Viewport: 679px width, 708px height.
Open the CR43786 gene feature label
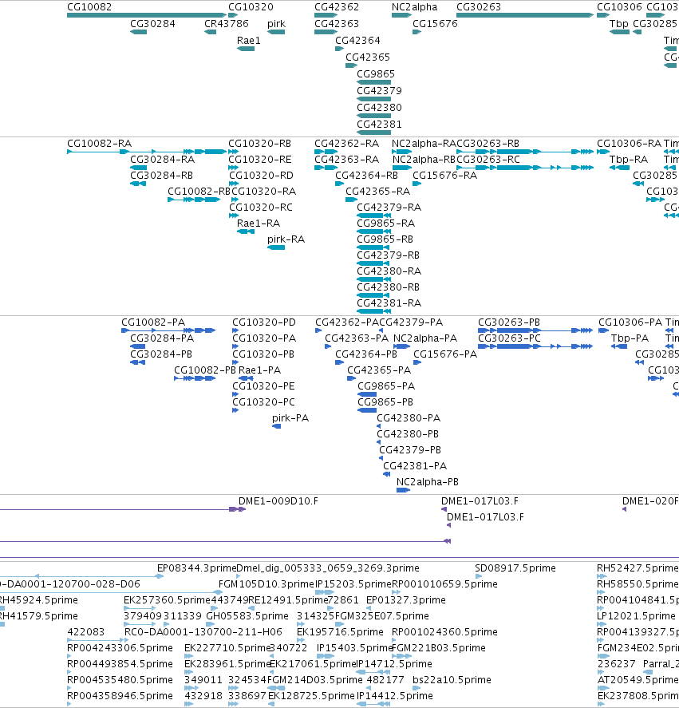pyautogui.click(x=227, y=24)
